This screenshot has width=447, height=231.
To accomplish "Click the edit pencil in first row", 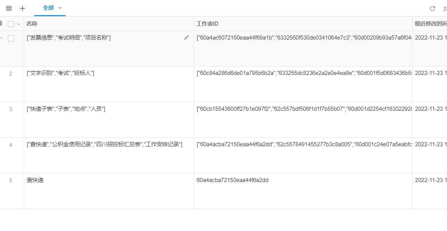I will [186, 38].
